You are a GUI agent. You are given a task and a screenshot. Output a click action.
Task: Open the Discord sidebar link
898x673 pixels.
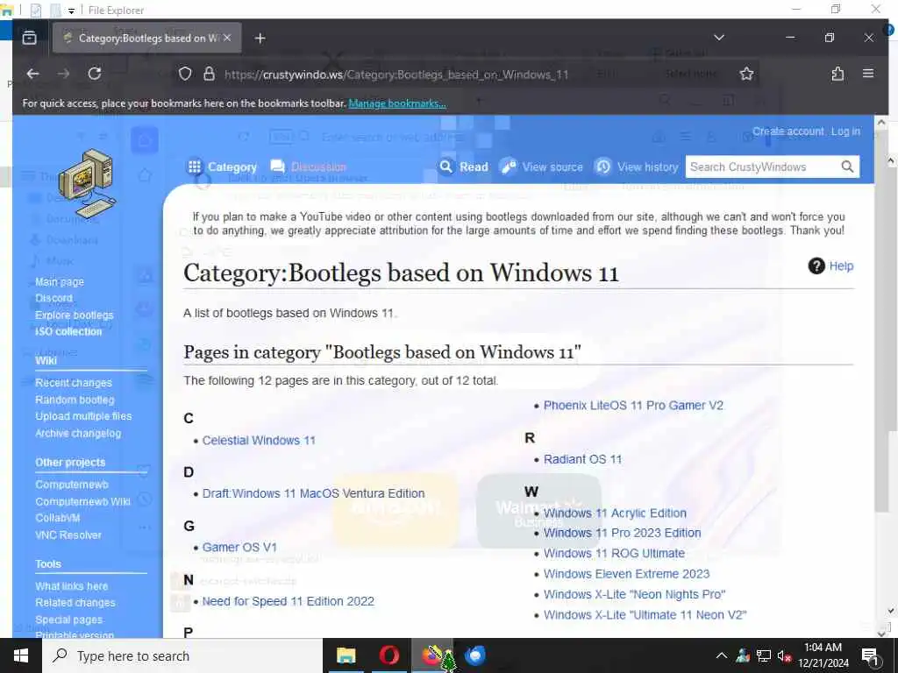pos(53,298)
